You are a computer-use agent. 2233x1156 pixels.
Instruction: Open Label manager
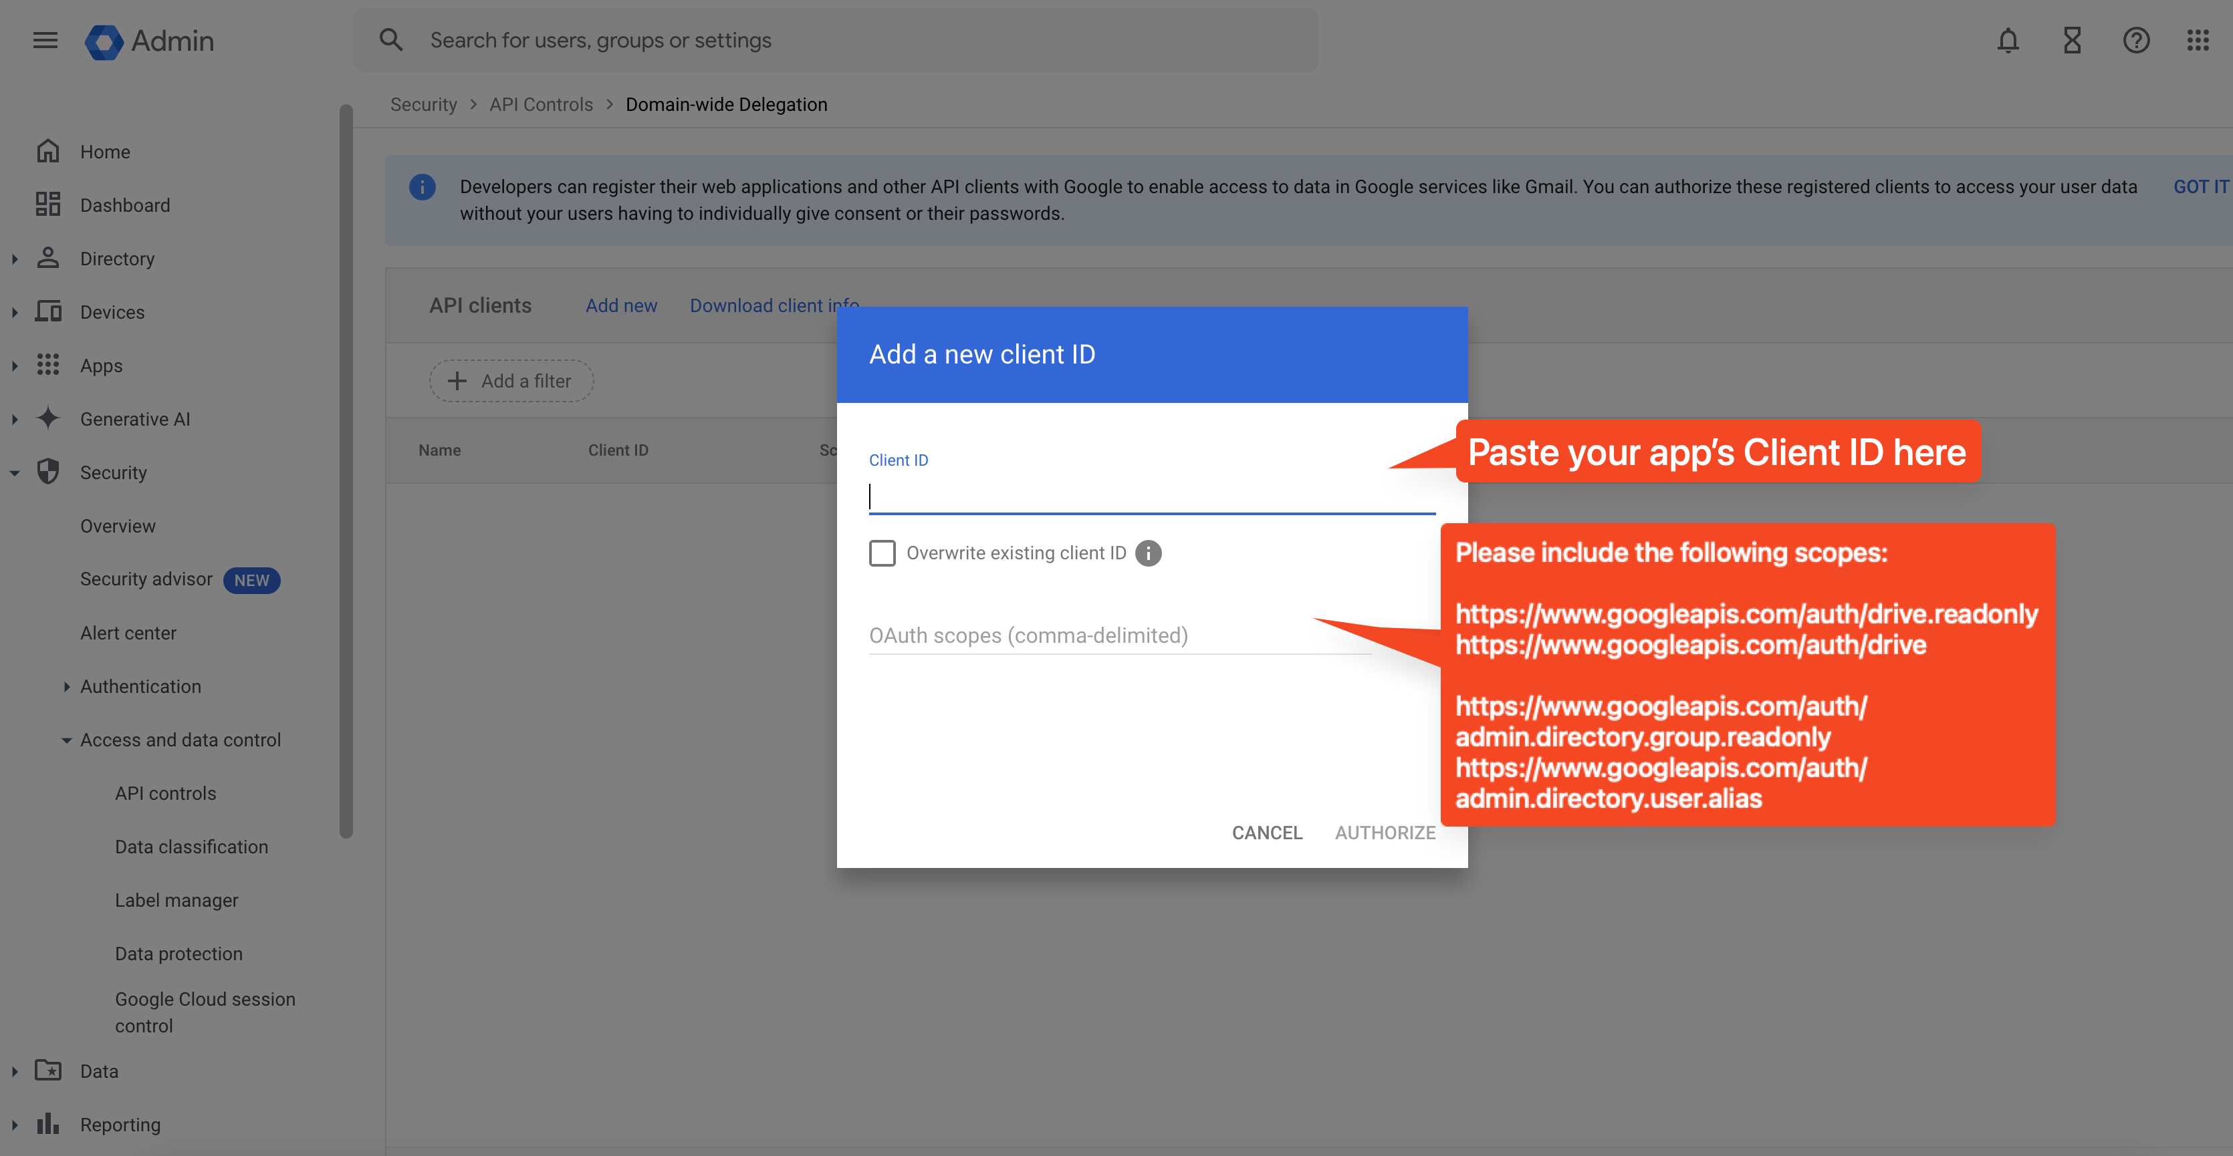tap(177, 900)
